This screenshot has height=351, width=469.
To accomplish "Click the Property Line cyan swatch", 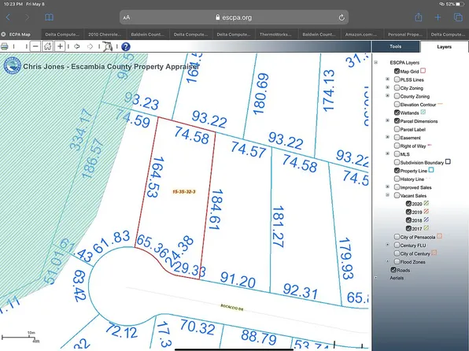I will click(x=431, y=170).
